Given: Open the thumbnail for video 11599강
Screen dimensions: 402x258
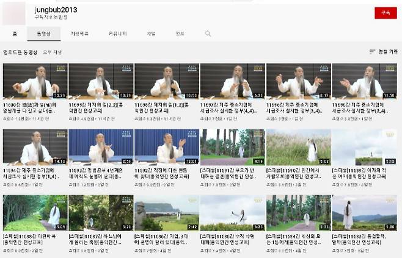Looking at the screenshot, I should pos(101,81).
